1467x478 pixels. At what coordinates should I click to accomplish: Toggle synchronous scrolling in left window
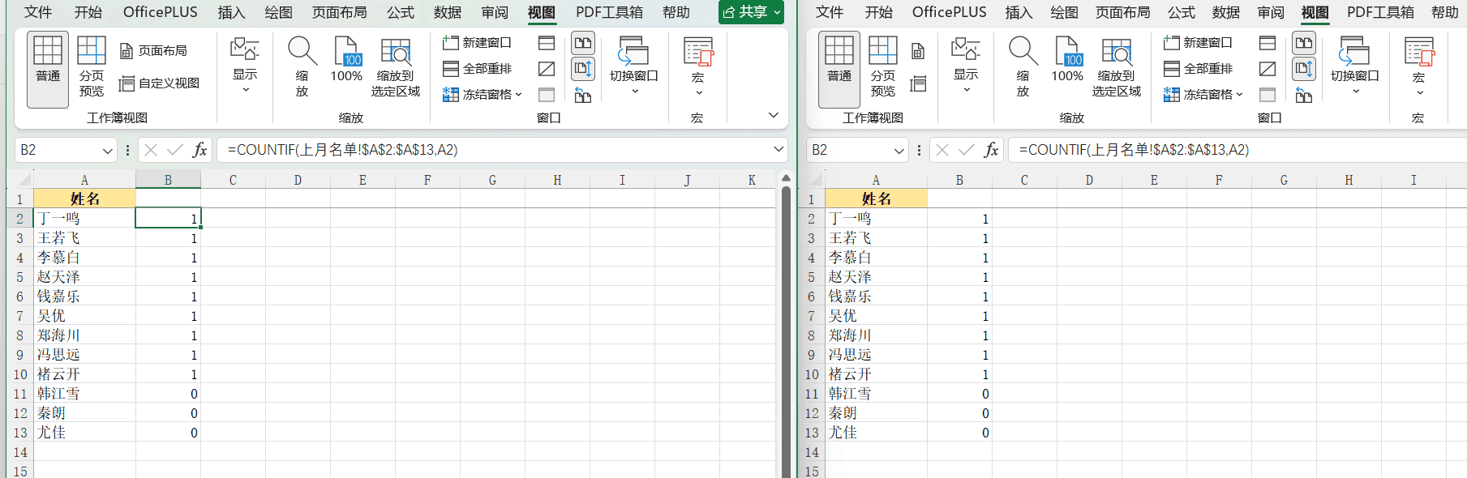[x=583, y=69]
